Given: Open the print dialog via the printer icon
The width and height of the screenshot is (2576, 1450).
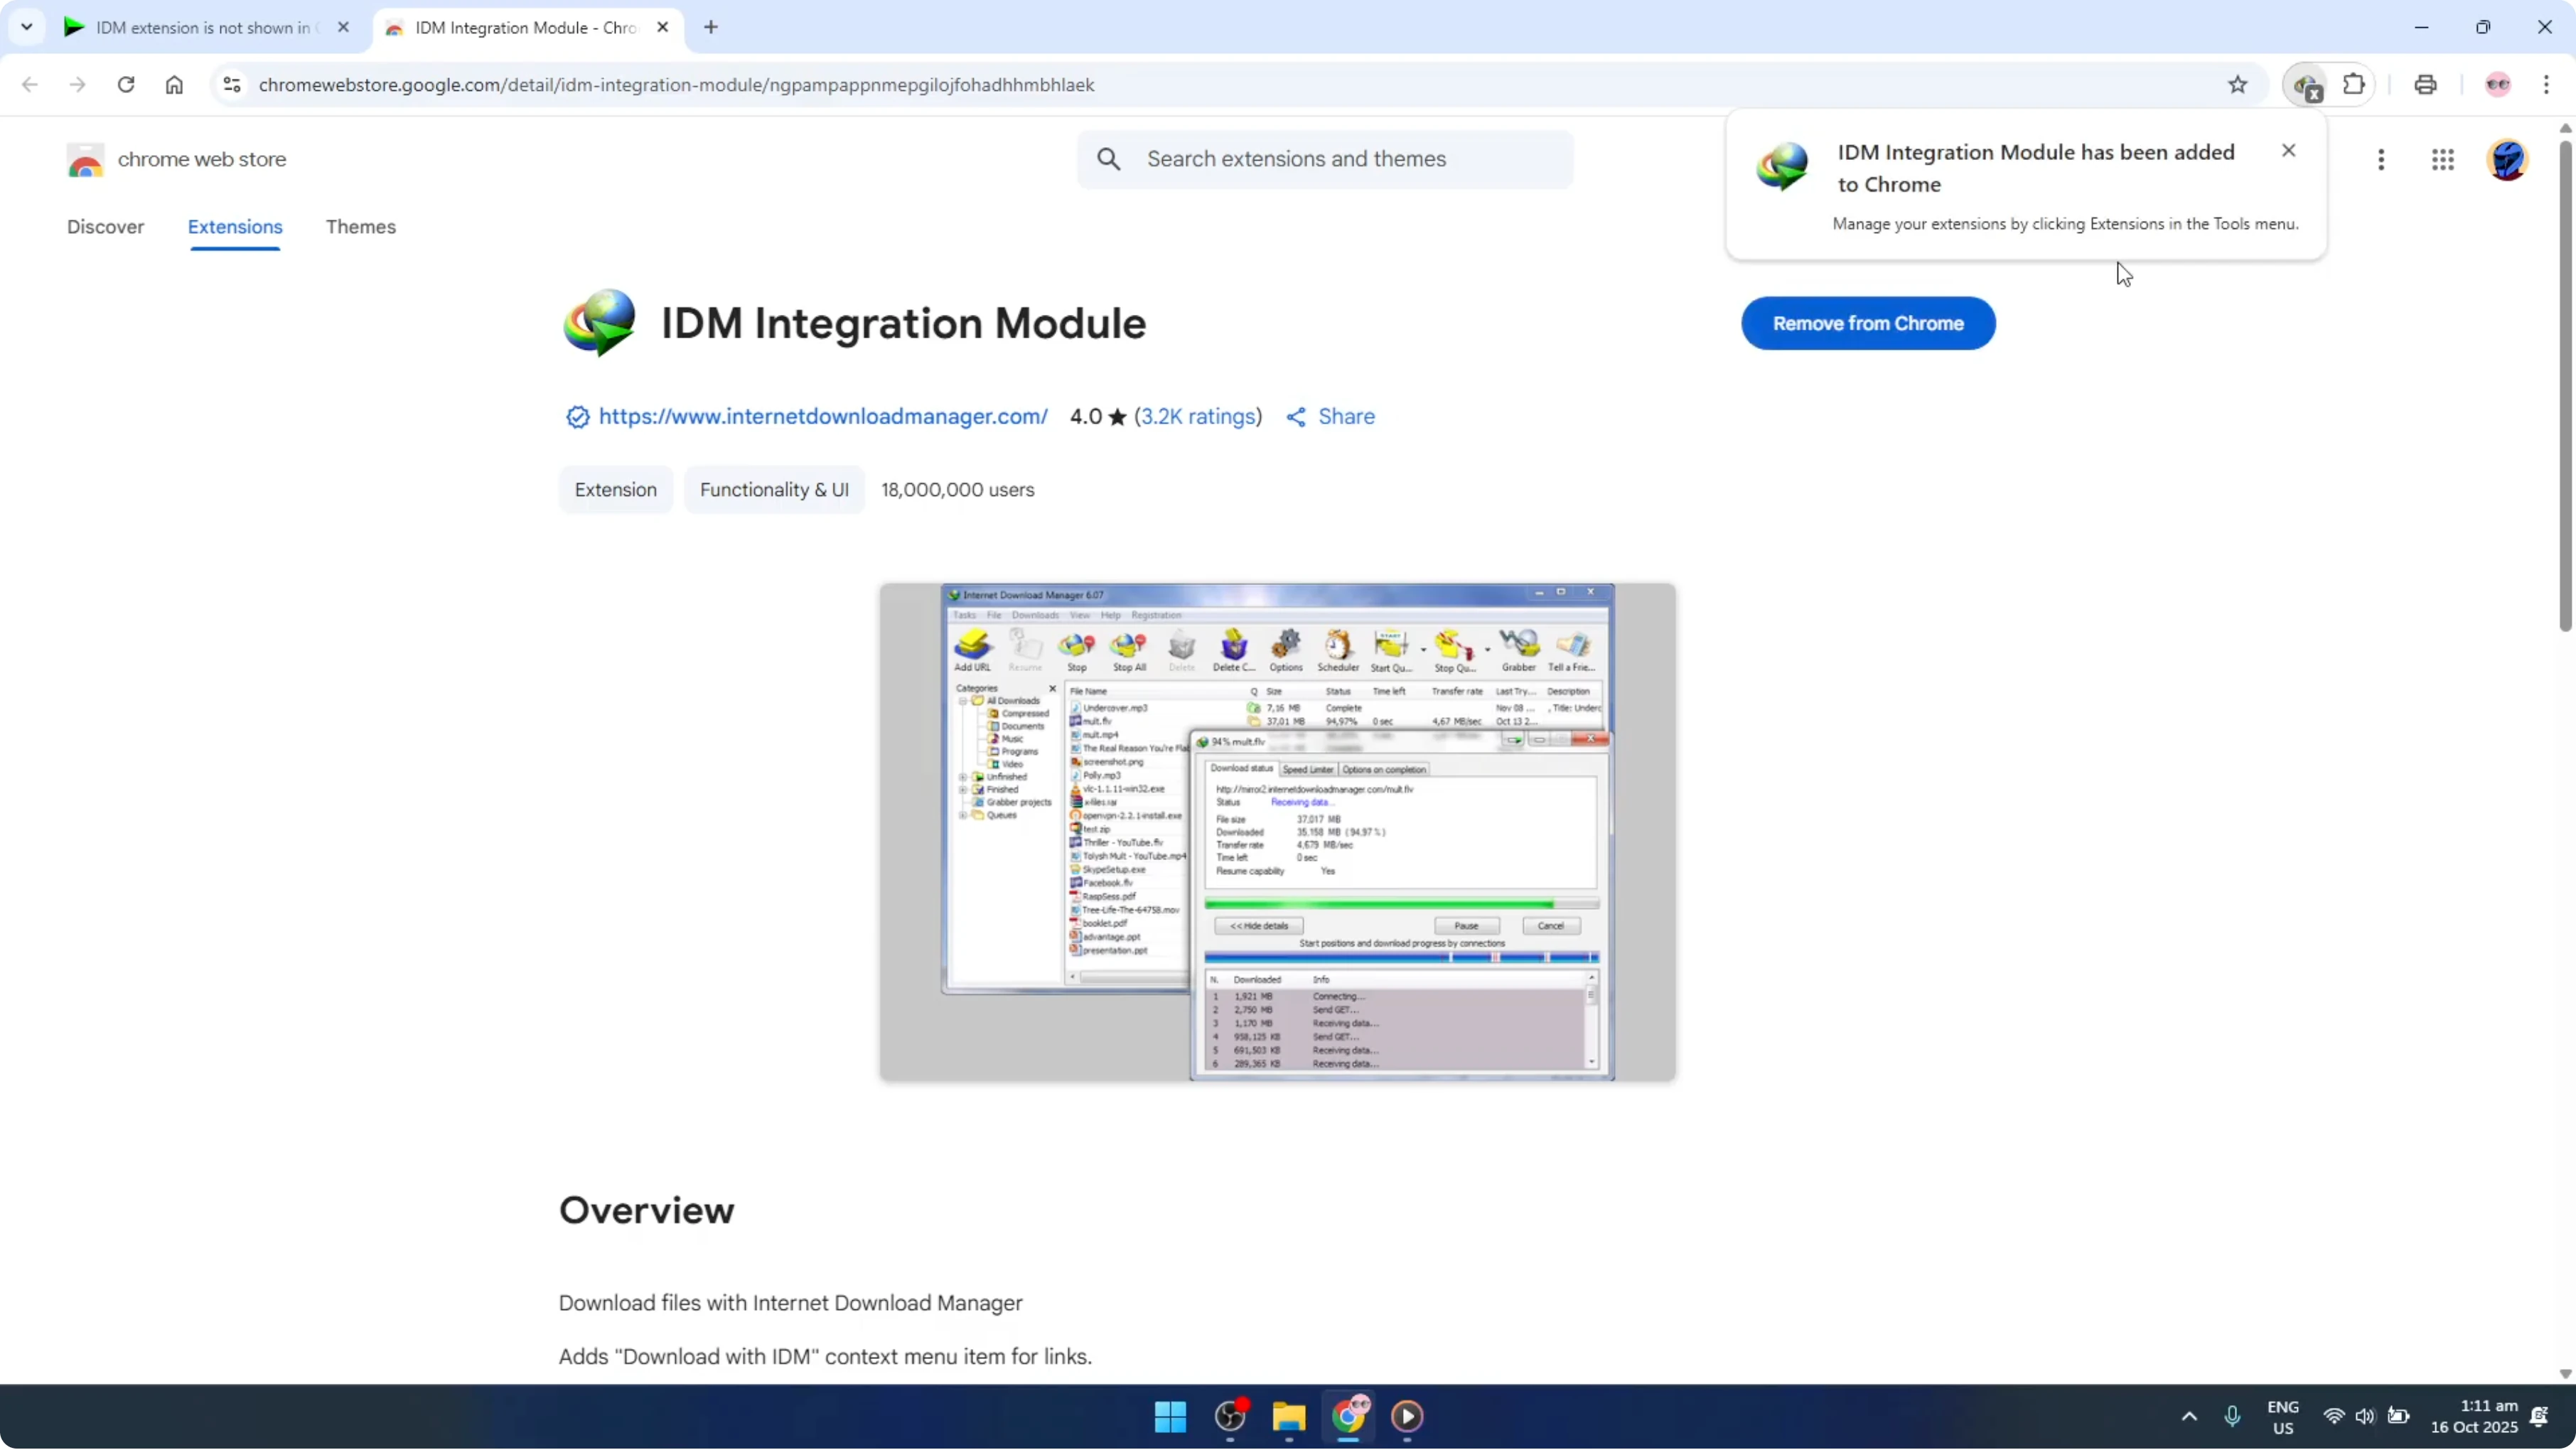Looking at the screenshot, I should point(2425,85).
